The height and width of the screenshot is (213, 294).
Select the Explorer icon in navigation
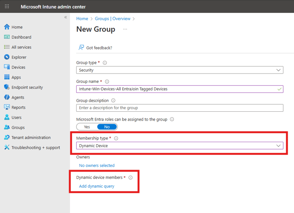point(7,57)
